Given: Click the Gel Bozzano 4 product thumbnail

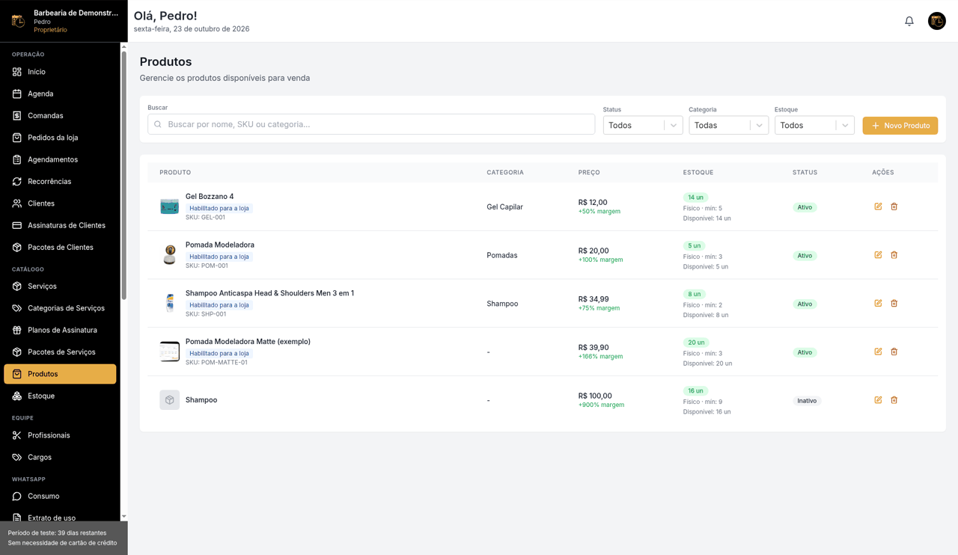Looking at the screenshot, I should click(x=170, y=206).
